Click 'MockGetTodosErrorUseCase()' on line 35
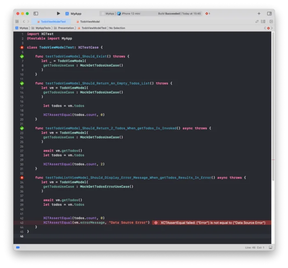288x268 pixels. pos(107,186)
